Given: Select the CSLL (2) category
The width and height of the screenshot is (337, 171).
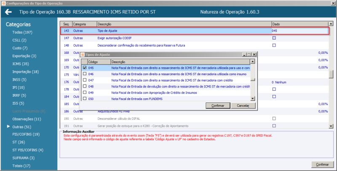Looking at the screenshot, I should coord(19,40).
